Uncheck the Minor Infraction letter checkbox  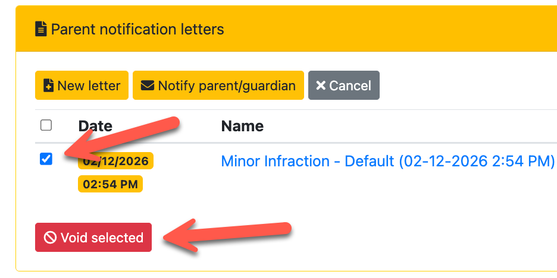tap(46, 159)
